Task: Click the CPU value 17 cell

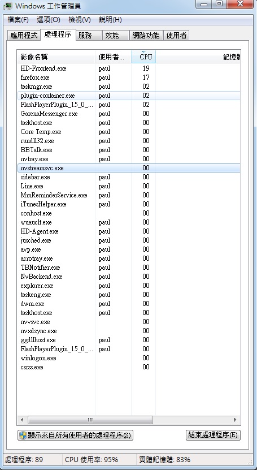Action: (x=146, y=77)
